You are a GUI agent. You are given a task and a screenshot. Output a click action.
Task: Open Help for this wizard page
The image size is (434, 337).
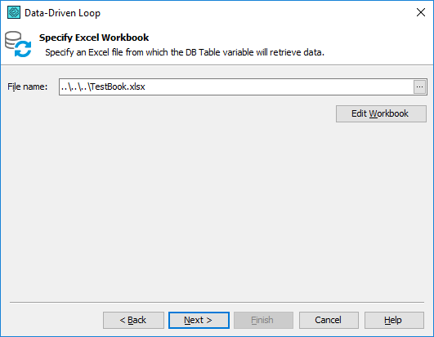394,320
